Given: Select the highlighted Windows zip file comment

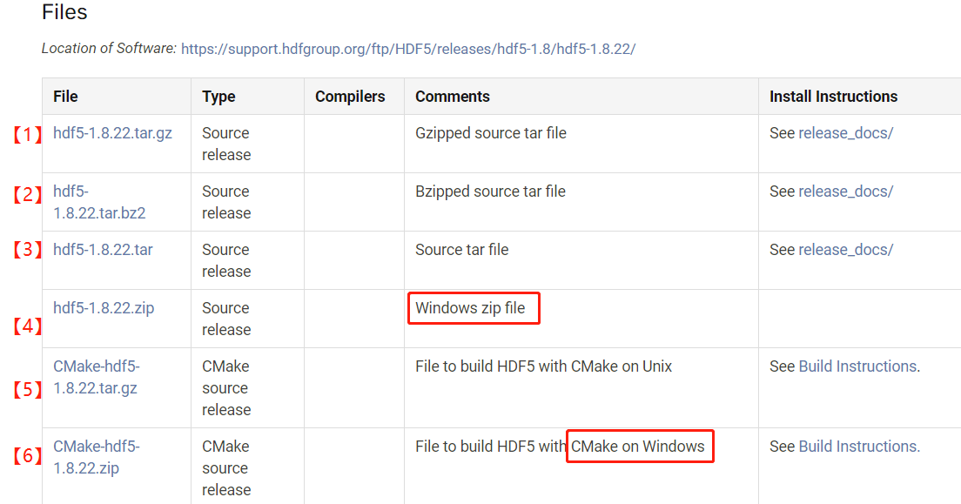Looking at the screenshot, I should (x=473, y=307).
